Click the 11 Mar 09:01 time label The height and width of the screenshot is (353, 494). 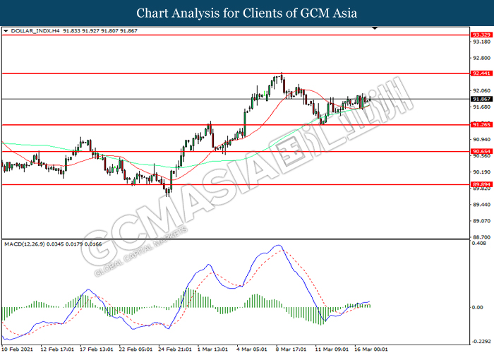click(x=332, y=349)
